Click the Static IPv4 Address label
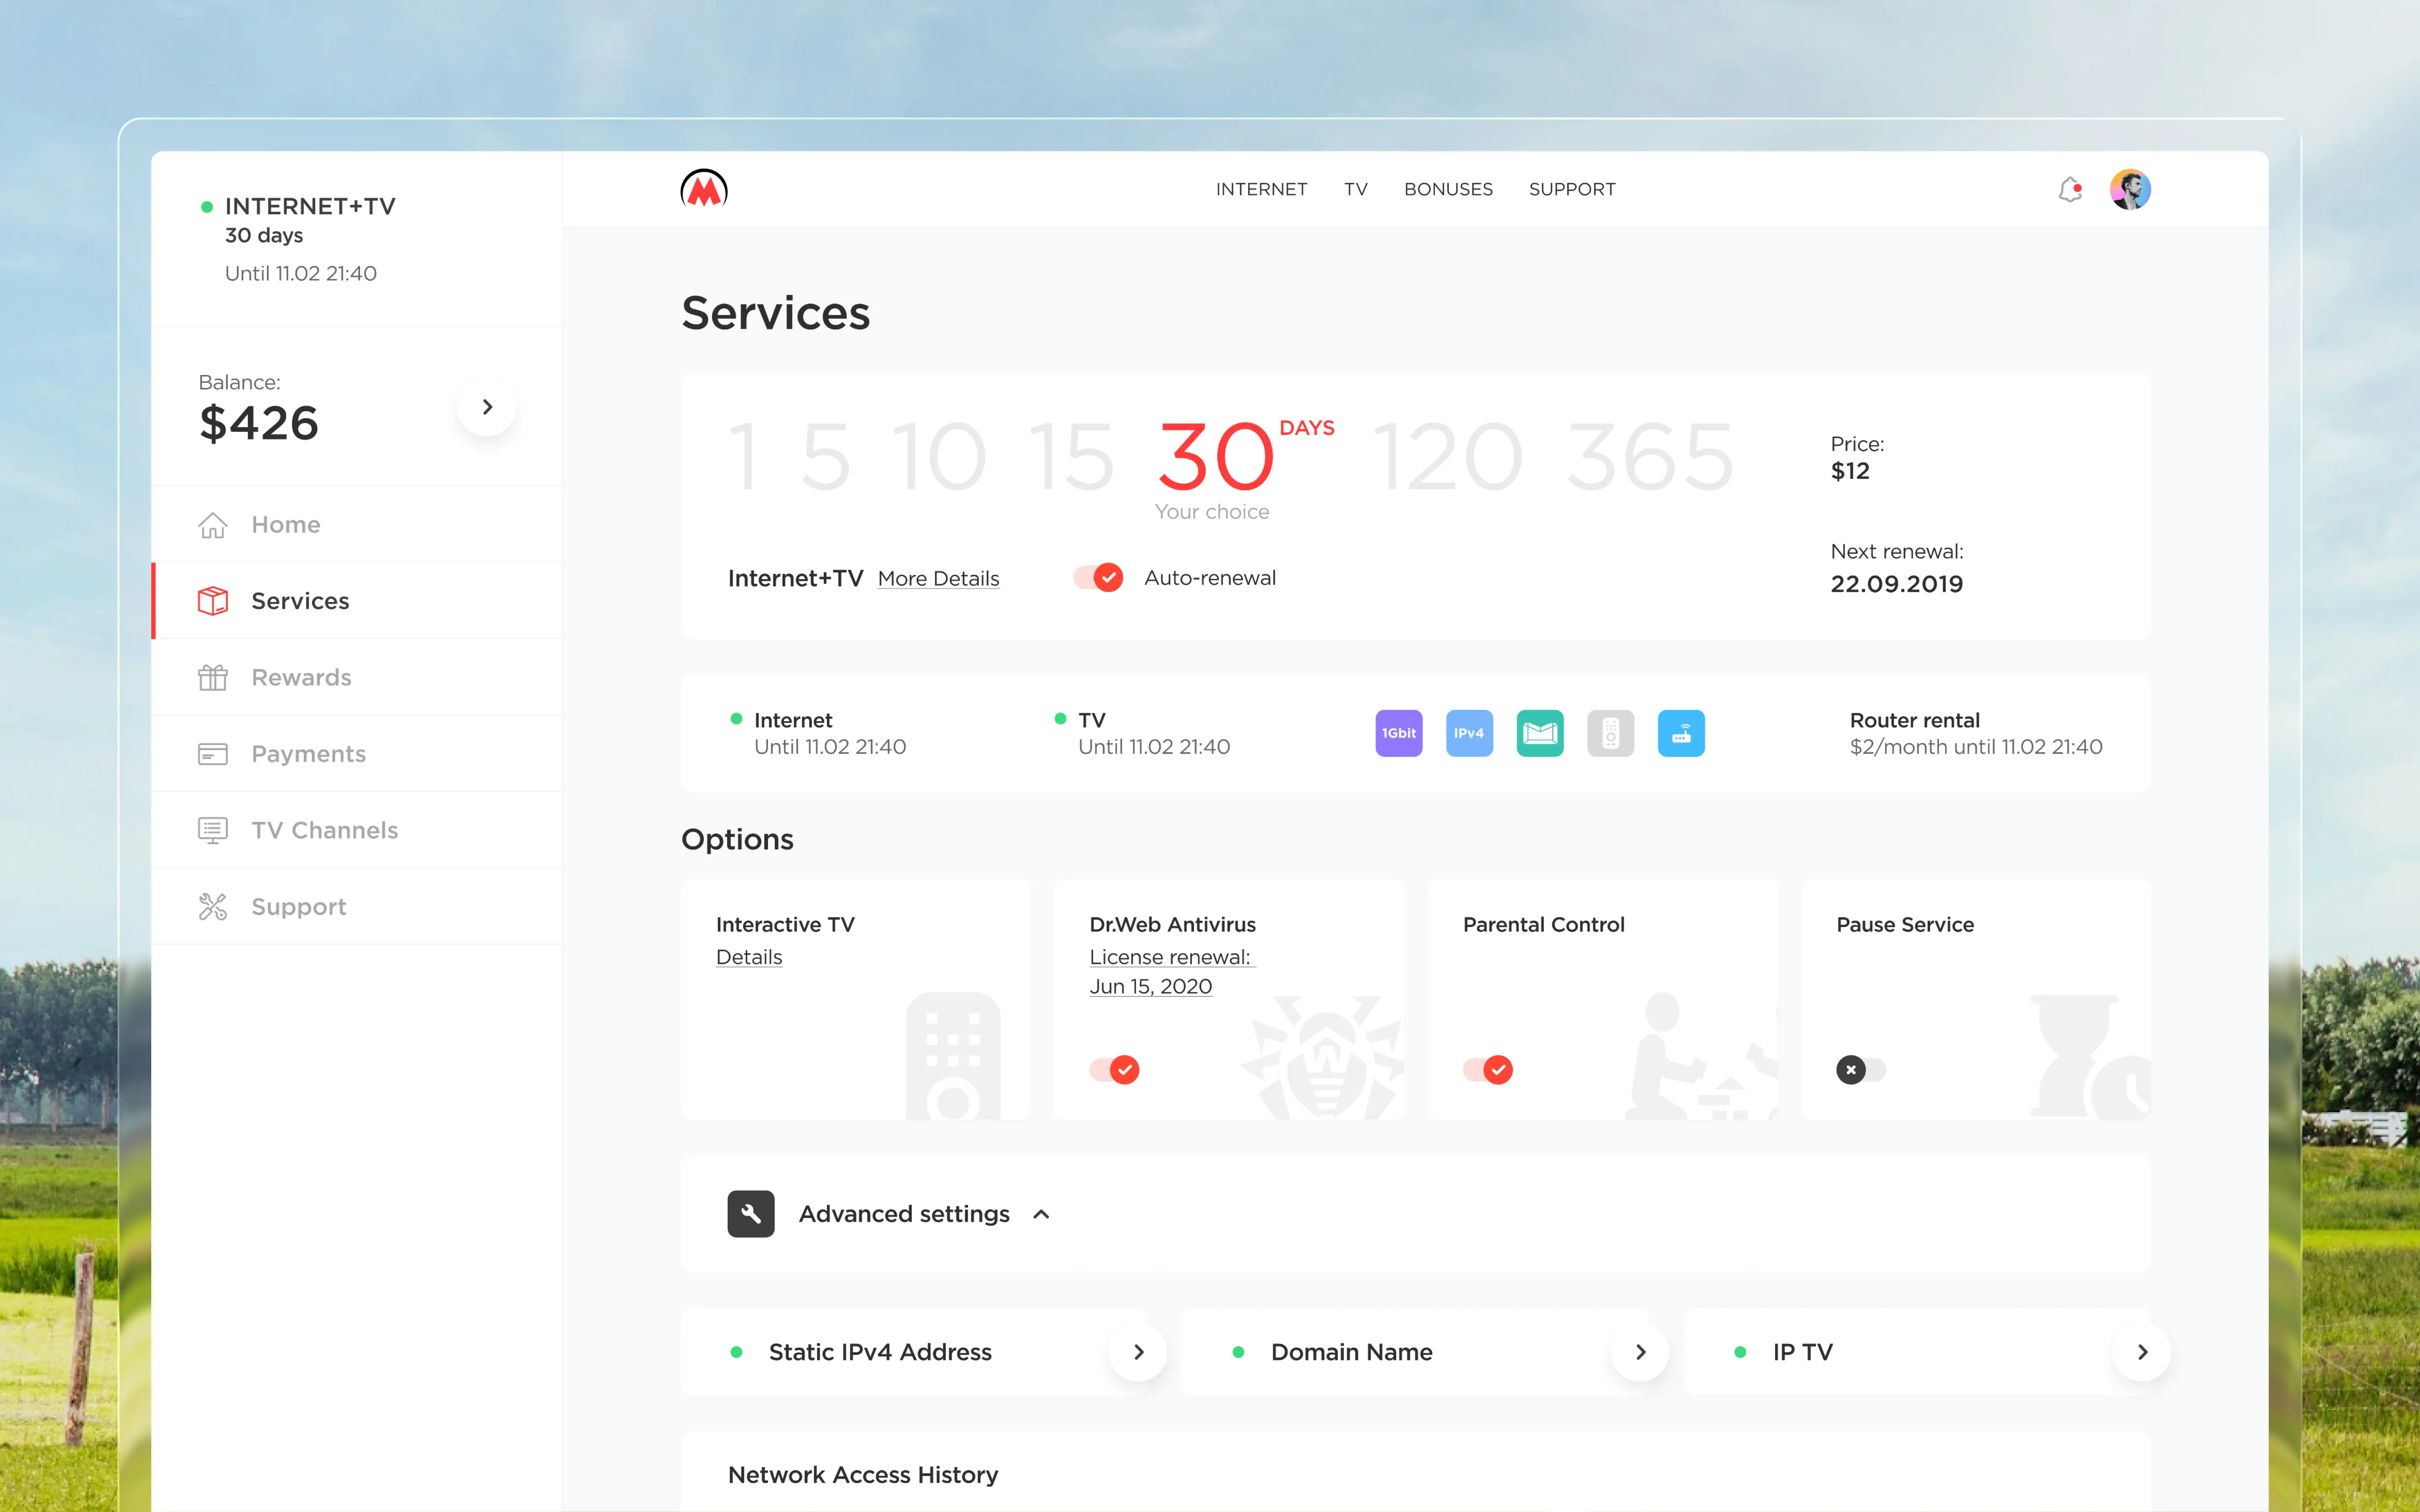This screenshot has width=2420, height=1512. 880,1352
